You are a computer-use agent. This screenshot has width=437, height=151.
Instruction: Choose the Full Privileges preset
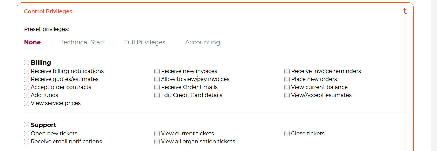(145, 42)
